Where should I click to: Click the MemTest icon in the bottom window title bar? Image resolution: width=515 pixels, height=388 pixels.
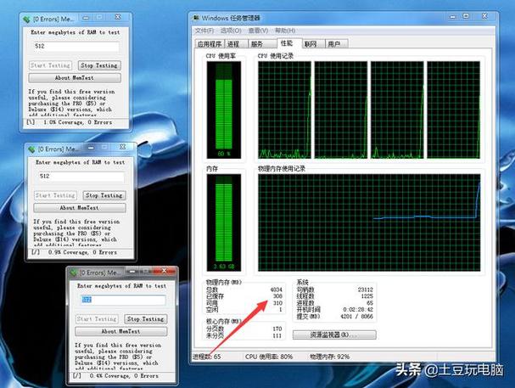click(73, 273)
